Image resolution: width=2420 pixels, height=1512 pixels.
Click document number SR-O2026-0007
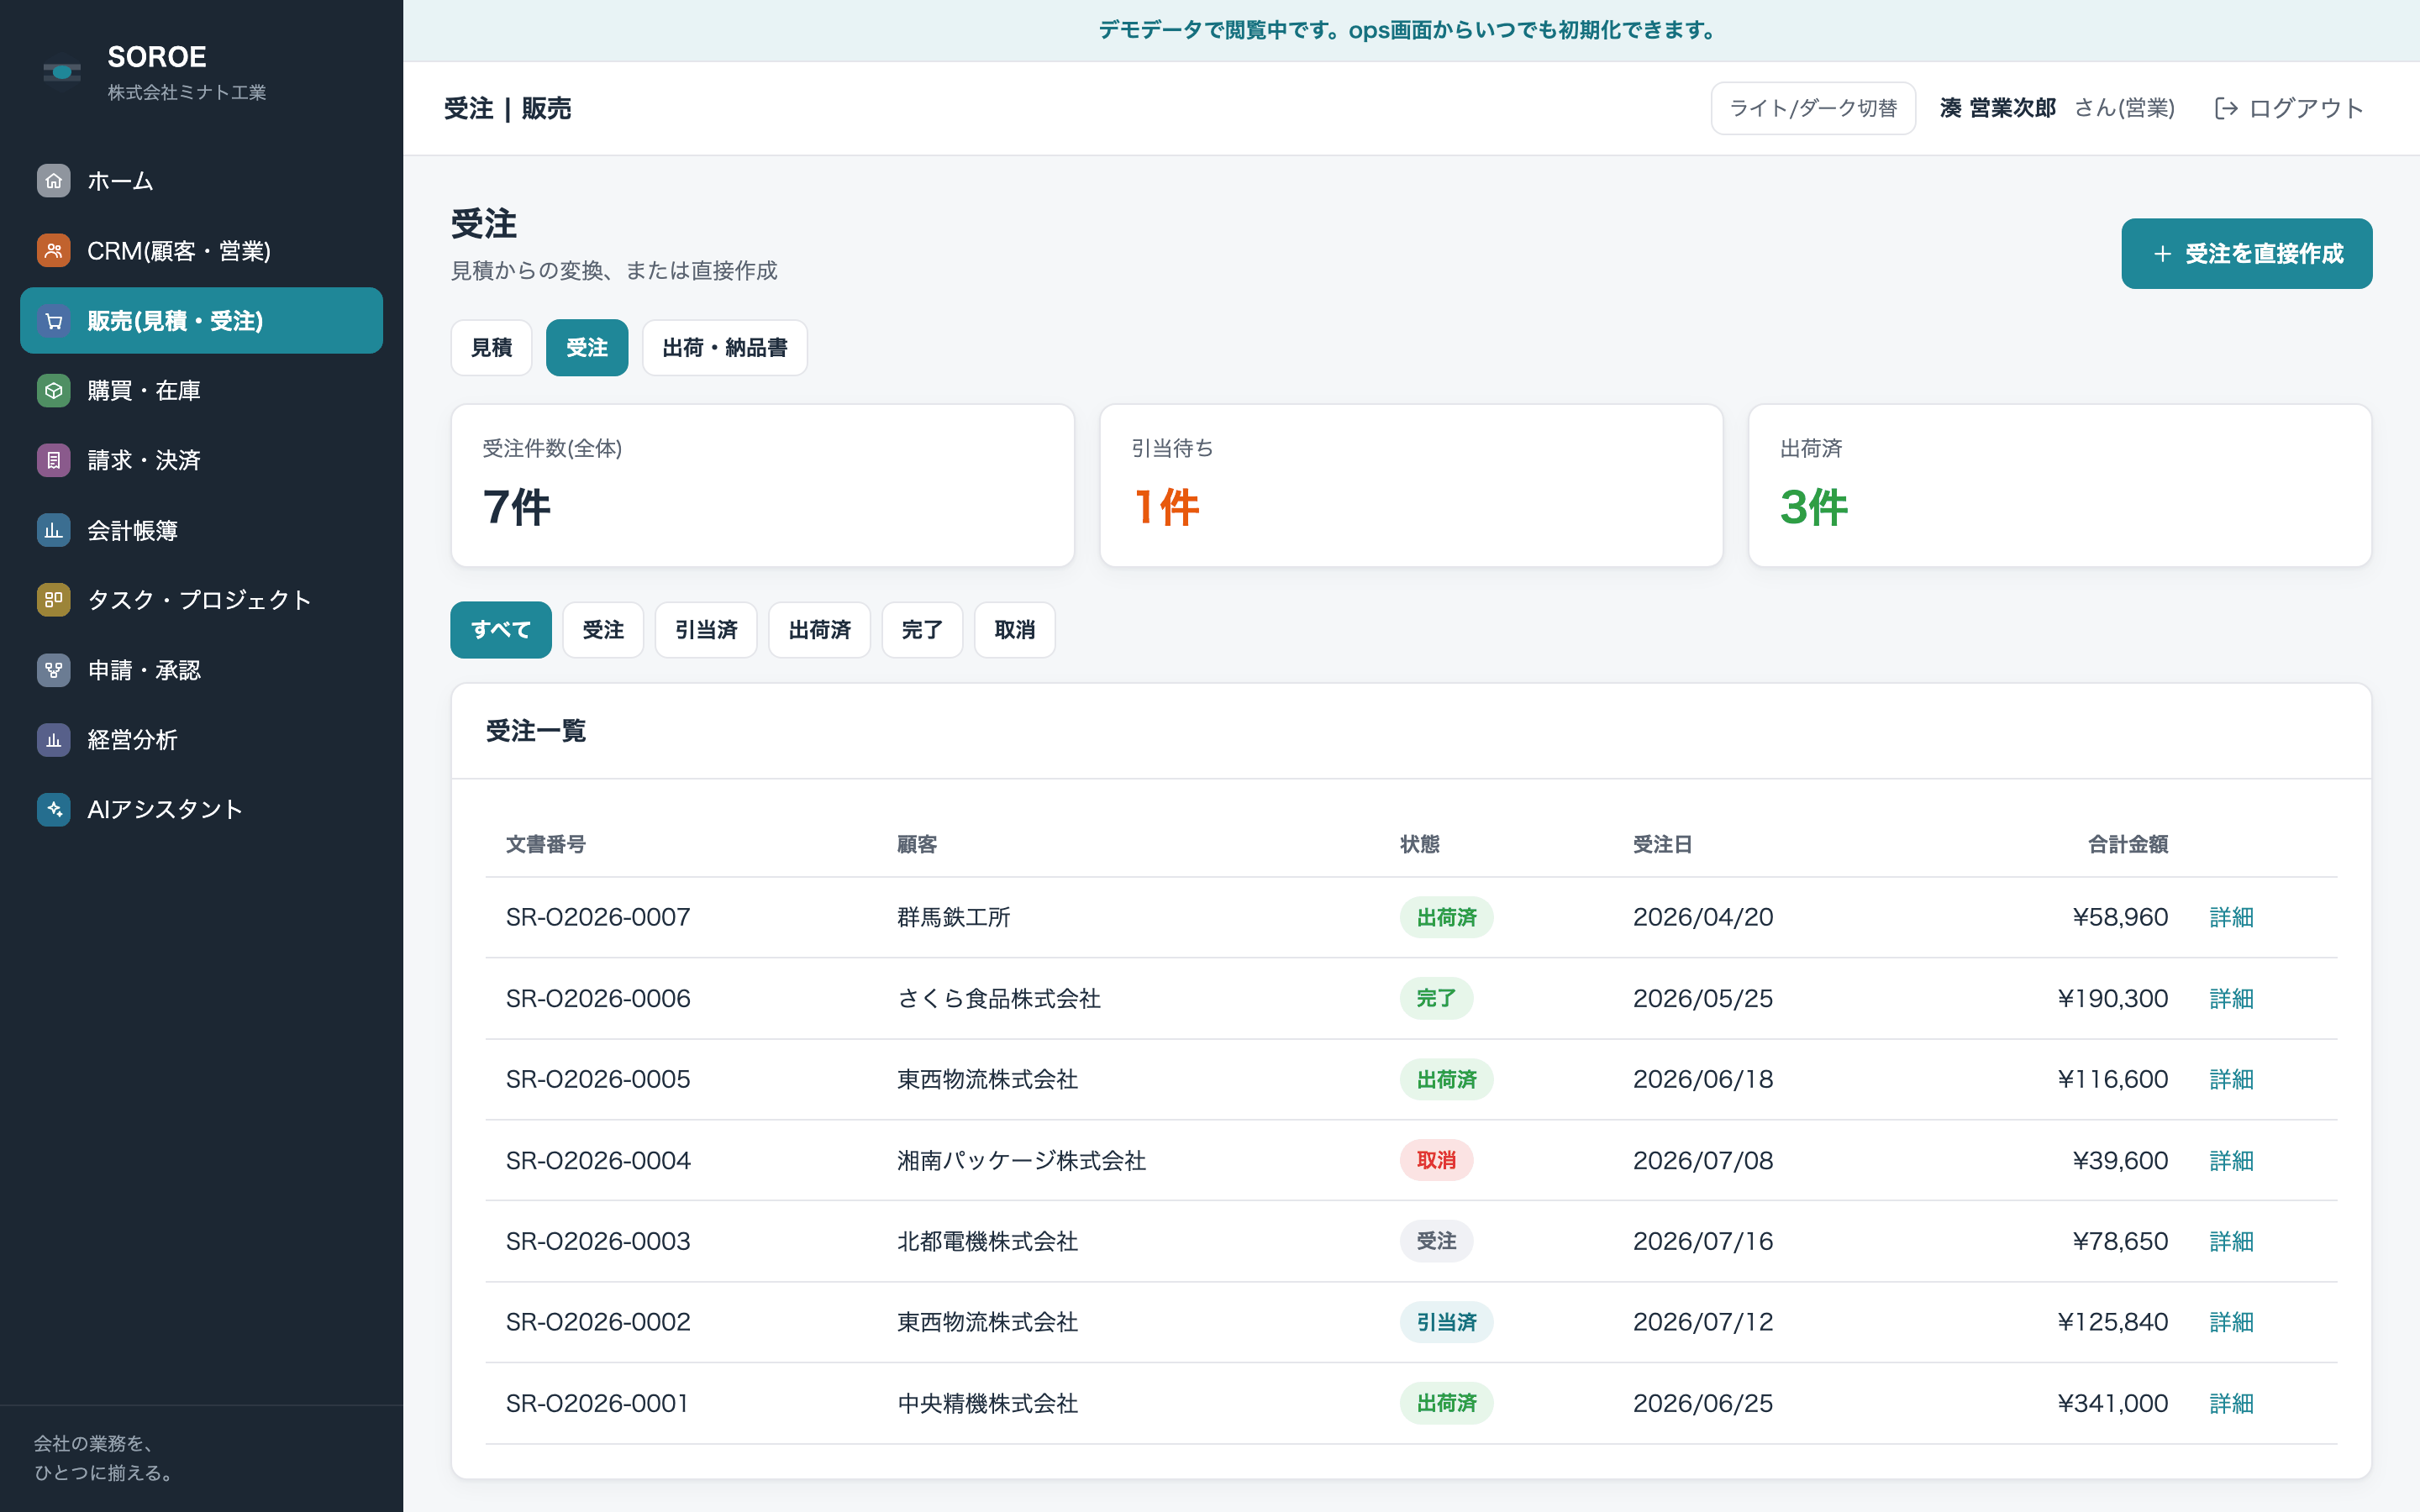[598, 917]
